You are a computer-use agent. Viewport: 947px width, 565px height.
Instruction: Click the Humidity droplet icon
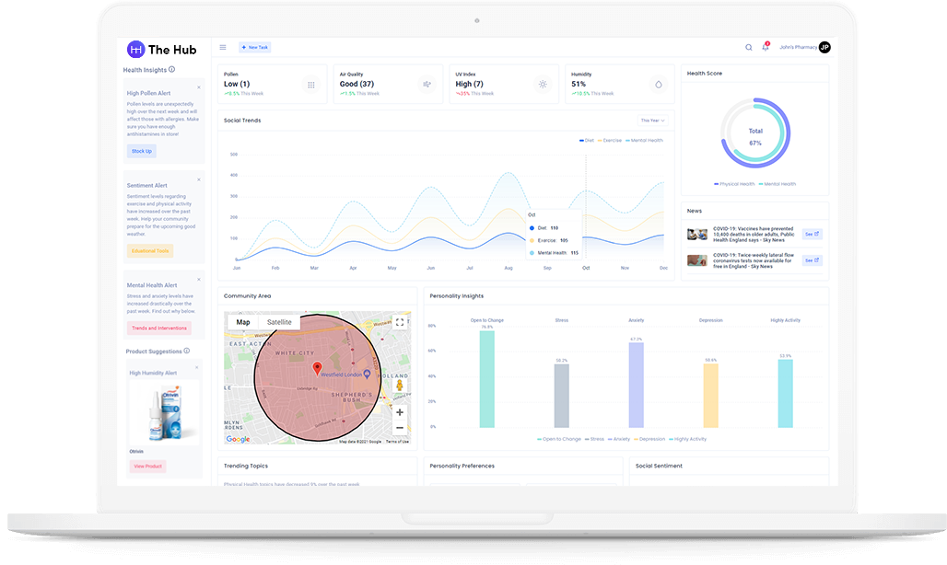coord(658,85)
